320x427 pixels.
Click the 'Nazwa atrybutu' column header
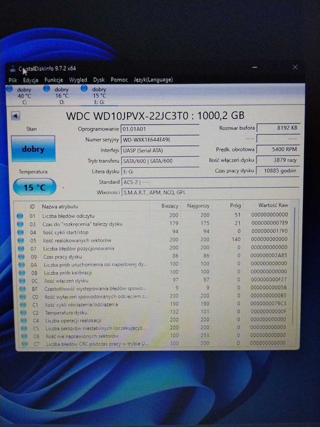60,207
